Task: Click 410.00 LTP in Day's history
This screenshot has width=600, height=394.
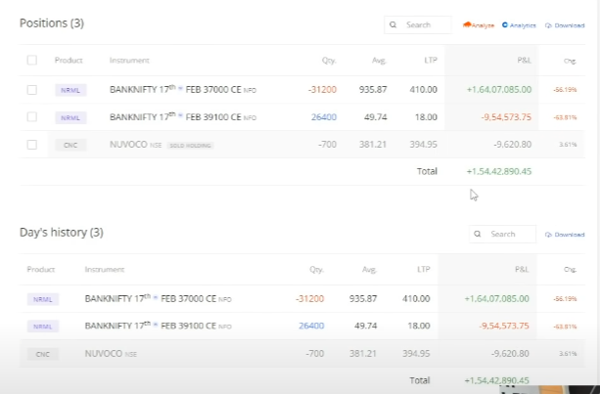Action: pyautogui.click(x=416, y=298)
